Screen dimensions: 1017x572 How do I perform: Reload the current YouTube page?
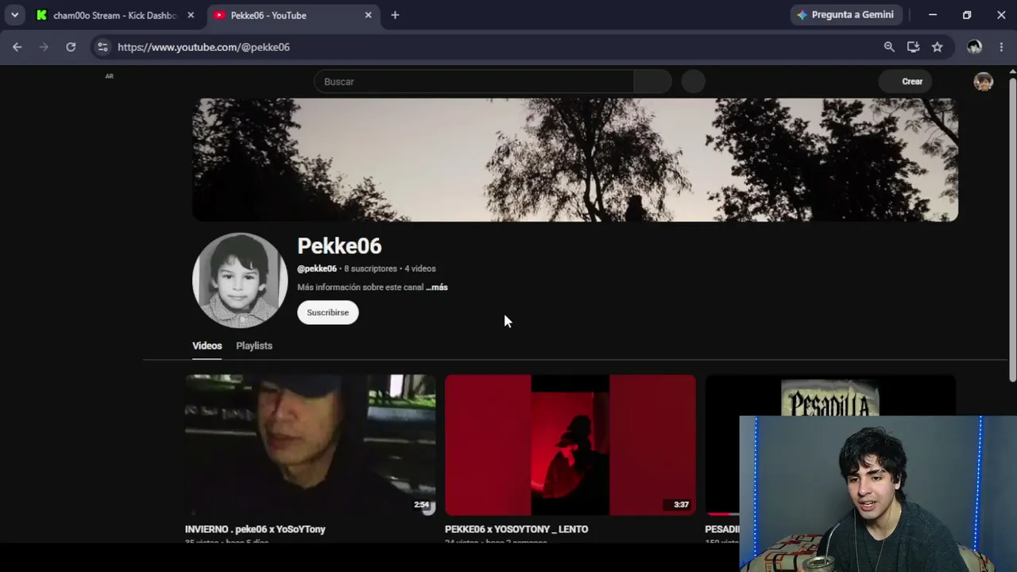pos(71,47)
